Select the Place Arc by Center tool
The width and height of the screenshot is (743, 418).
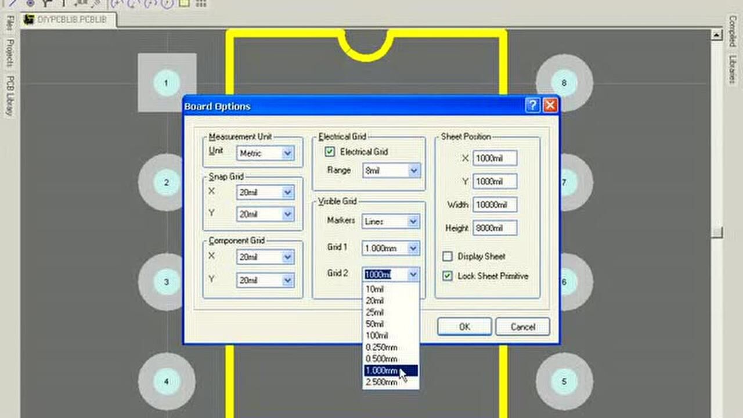114,4
